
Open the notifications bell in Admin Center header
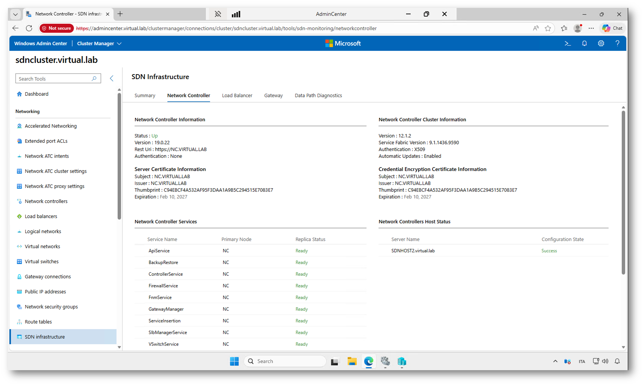pyautogui.click(x=584, y=44)
